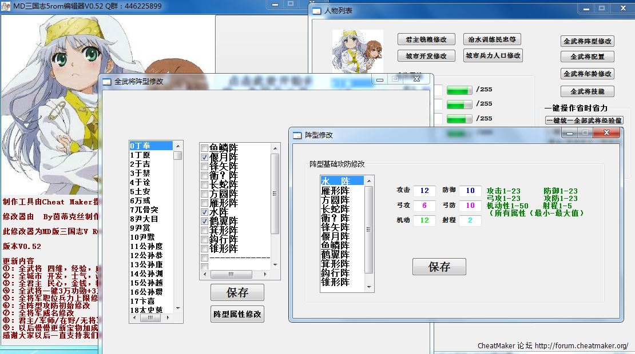The height and width of the screenshot is (354, 635).
Task: Click scroll up arrow of formation checkbox list
Action: click(x=275, y=148)
